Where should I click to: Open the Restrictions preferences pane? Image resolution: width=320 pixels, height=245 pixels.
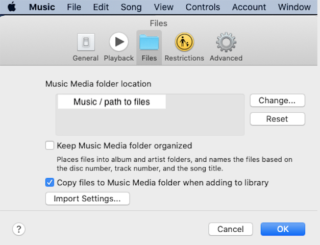click(184, 46)
